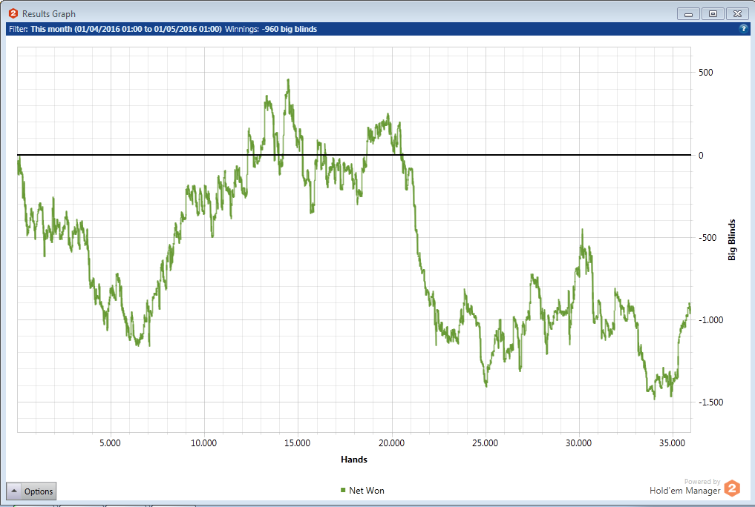
Task: Click the 0 big blinds axis label
Action: tap(701, 155)
